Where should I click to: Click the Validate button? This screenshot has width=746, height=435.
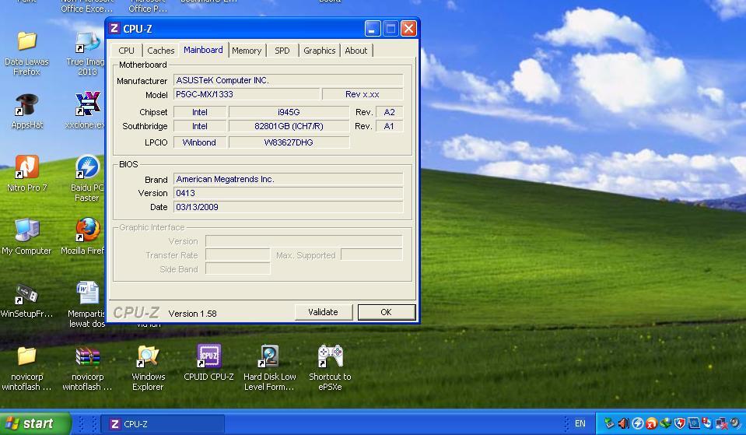coord(323,312)
